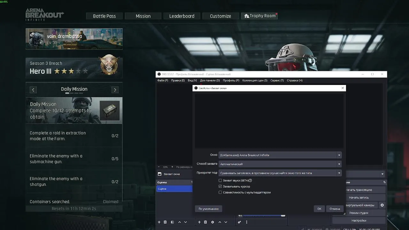Enable Совместимость с мультиадаптером checkbox
The width and height of the screenshot is (409, 230).
(220, 192)
